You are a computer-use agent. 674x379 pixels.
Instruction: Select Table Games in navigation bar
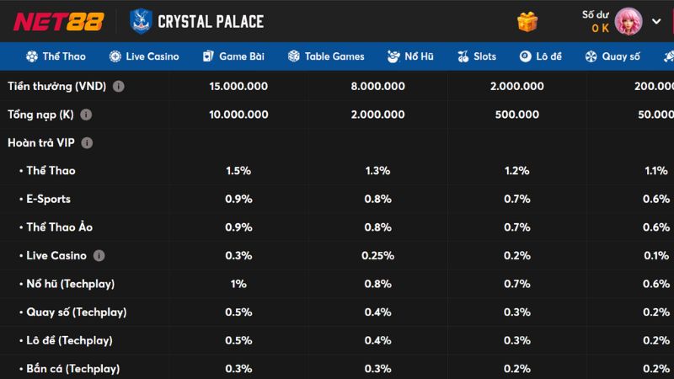pos(326,56)
